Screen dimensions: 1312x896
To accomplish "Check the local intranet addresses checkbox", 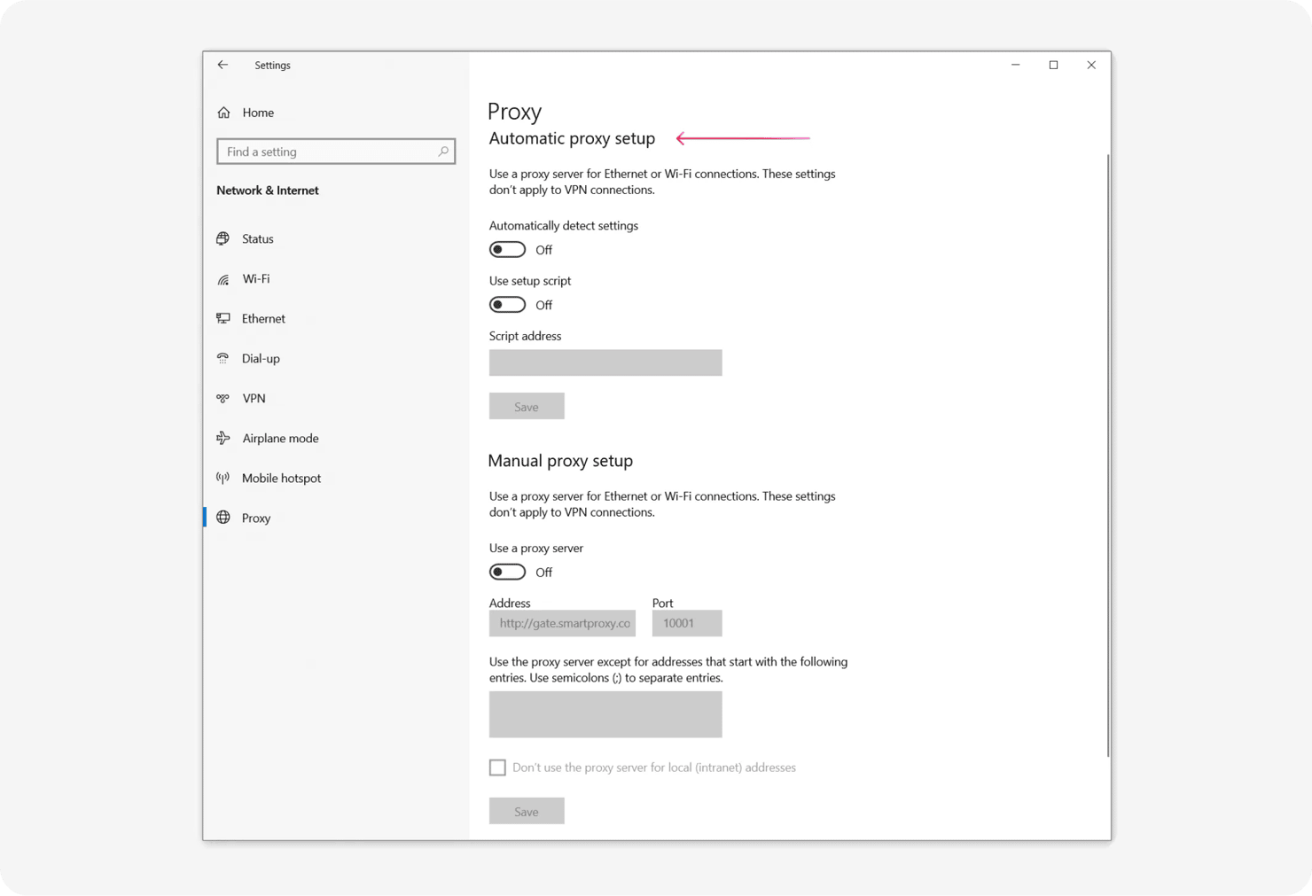I will [497, 767].
